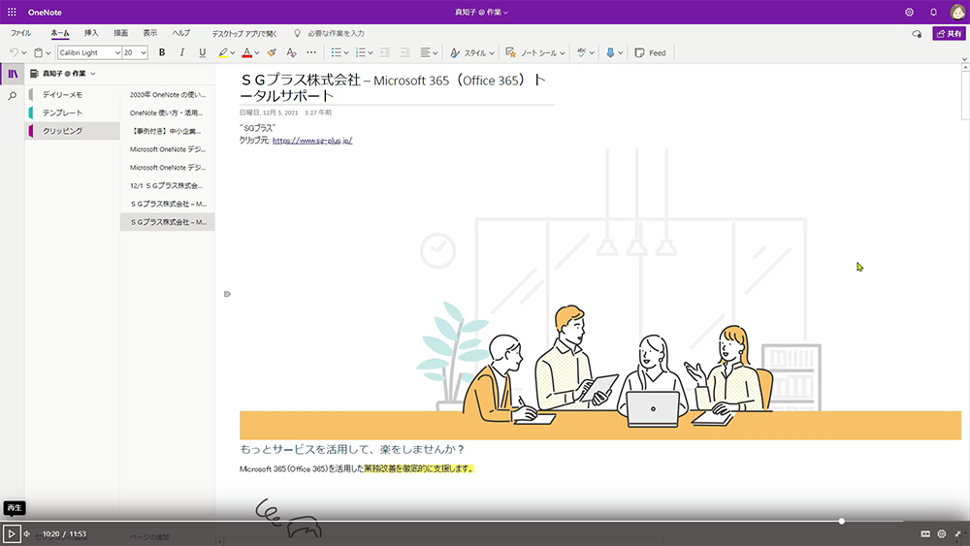The width and height of the screenshot is (970, 546).
Task: Mute the video volume icon
Action: (x=27, y=533)
